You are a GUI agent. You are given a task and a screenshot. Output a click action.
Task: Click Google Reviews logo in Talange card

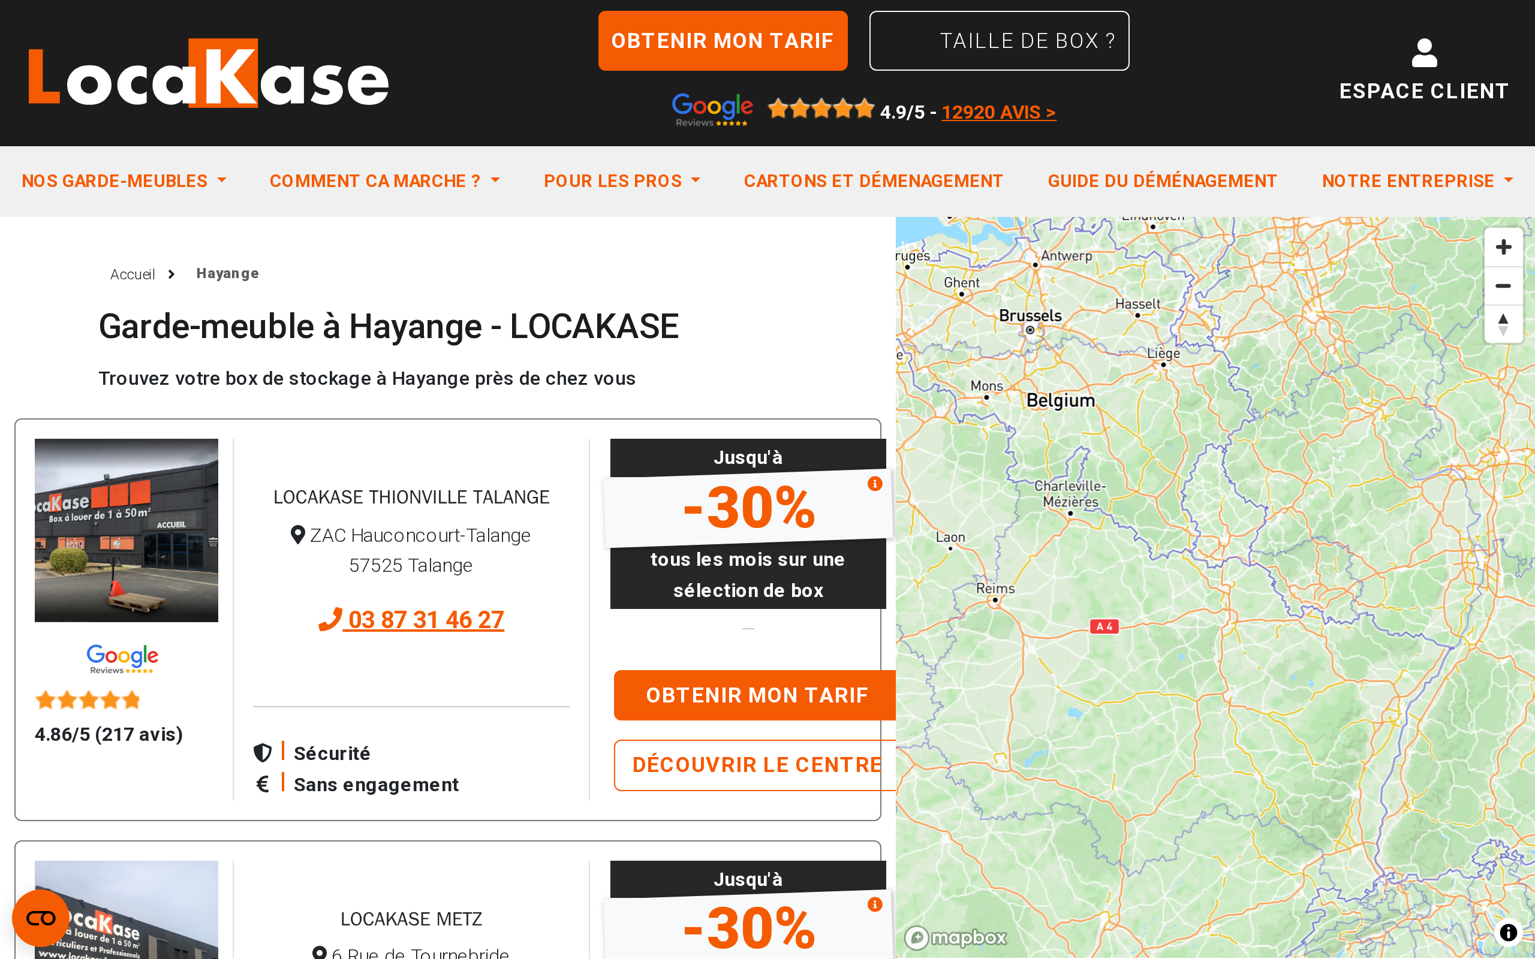[122, 659]
